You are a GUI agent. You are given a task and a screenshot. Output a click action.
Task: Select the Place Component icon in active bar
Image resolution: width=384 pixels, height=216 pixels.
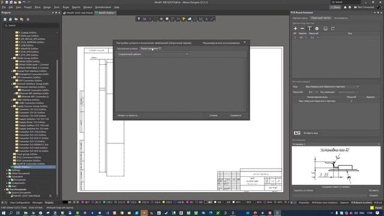[x=167, y=19]
